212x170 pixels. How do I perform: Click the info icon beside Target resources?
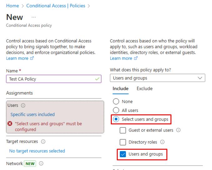[x=43, y=142]
